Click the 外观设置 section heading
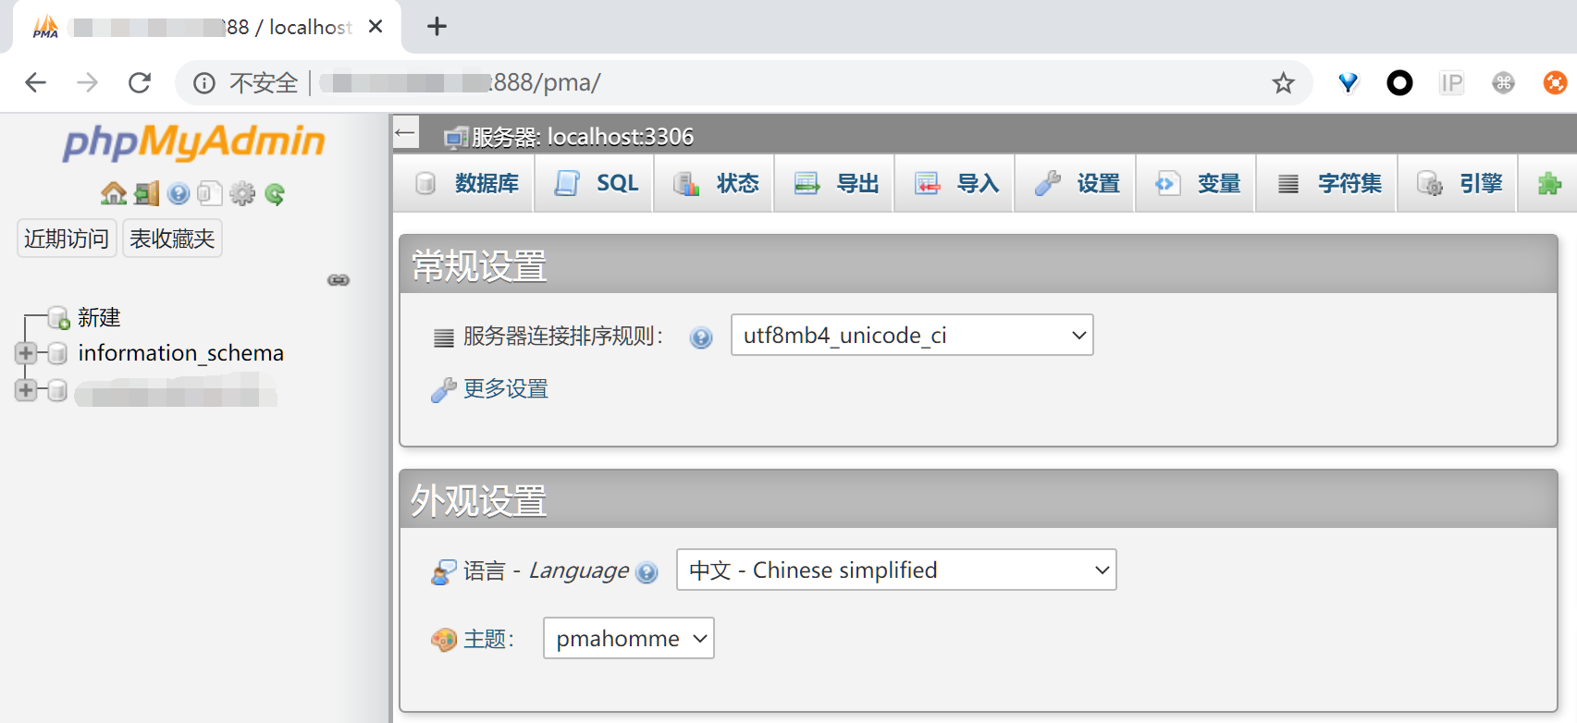This screenshot has height=723, width=1577. (479, 501)
